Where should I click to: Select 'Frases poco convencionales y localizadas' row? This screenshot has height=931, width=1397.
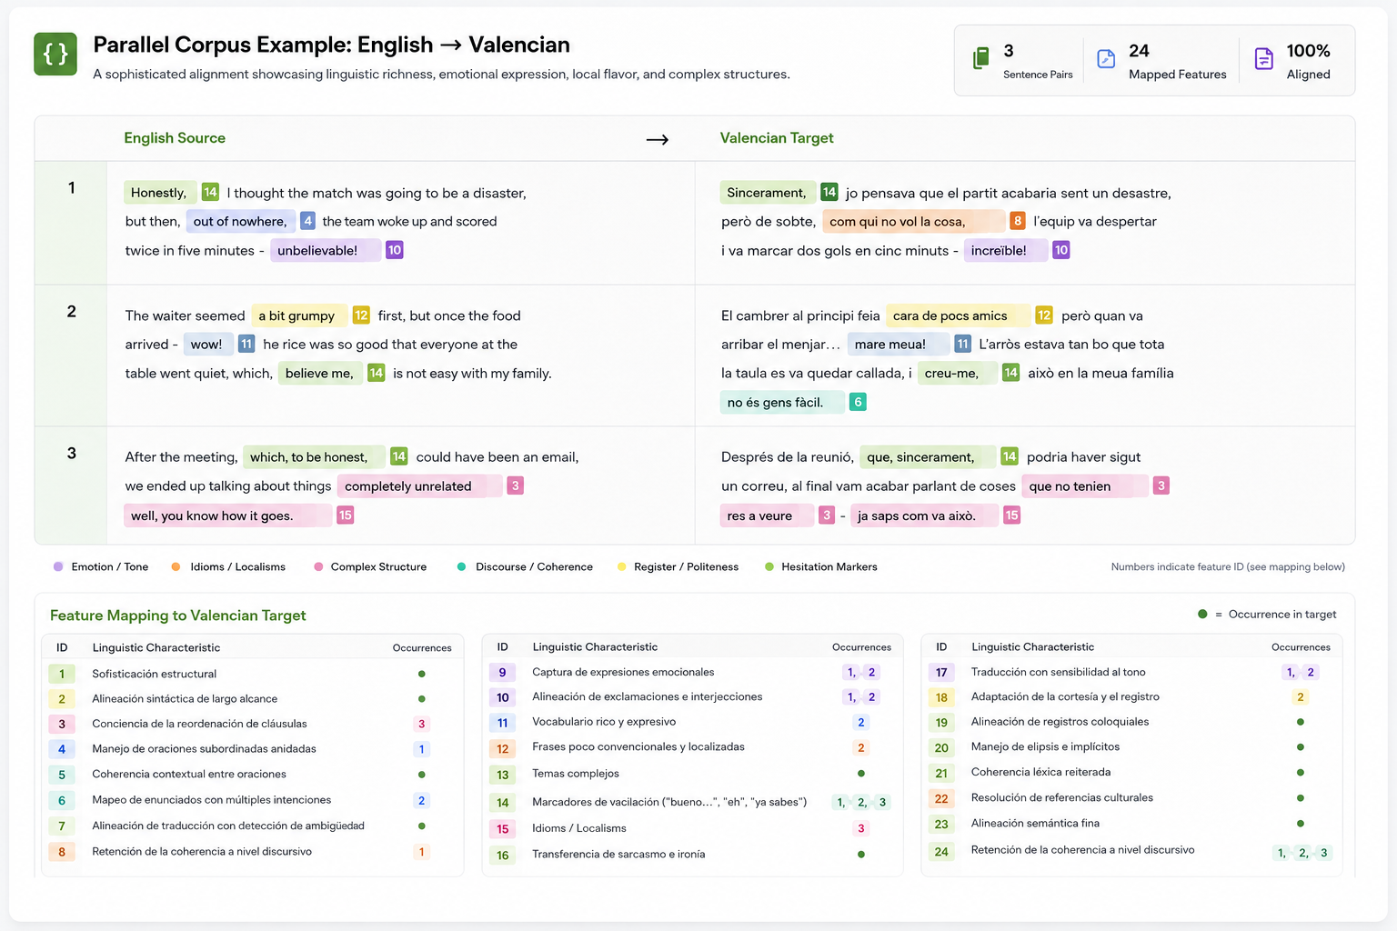click(692, 747)
